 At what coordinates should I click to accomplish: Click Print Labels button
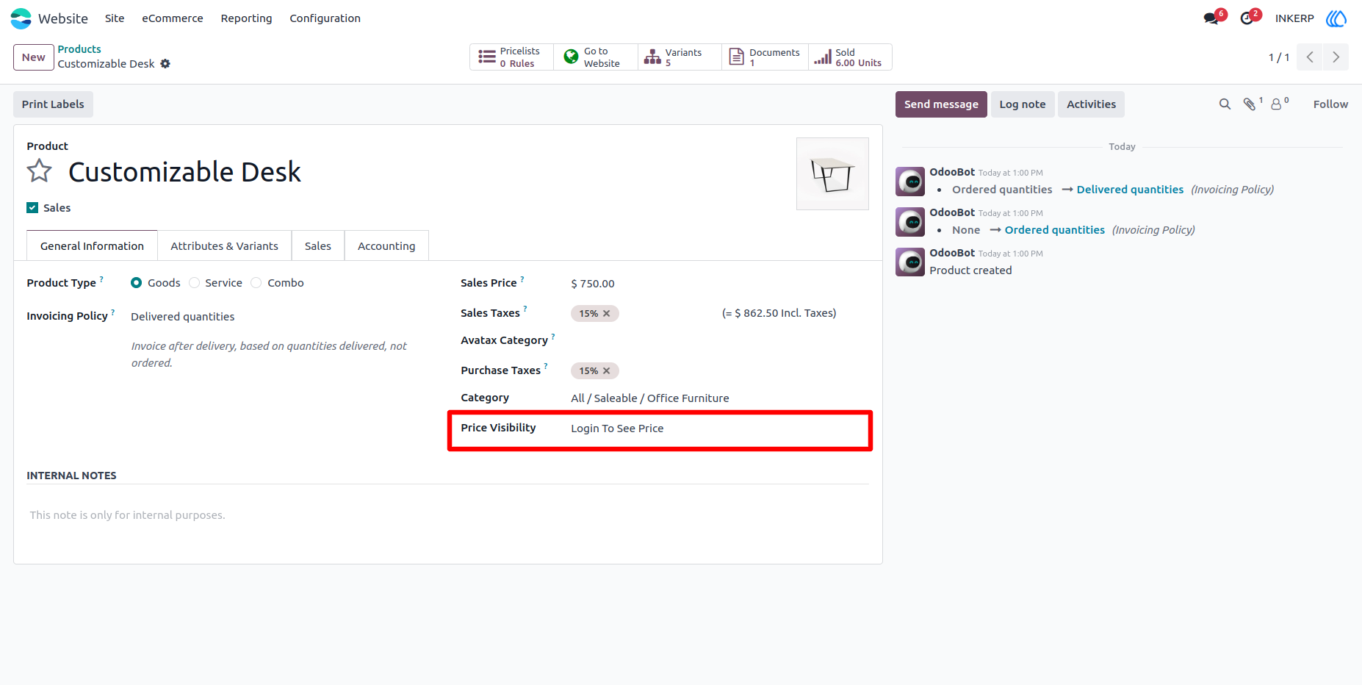[x=53, y=104]
